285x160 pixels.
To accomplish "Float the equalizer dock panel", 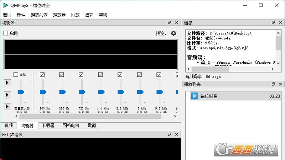I will pos(170,22).
